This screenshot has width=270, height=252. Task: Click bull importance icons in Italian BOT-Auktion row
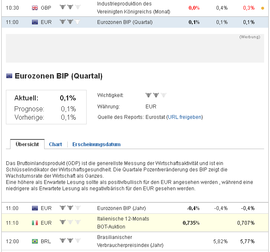click(x=70, y=222)
